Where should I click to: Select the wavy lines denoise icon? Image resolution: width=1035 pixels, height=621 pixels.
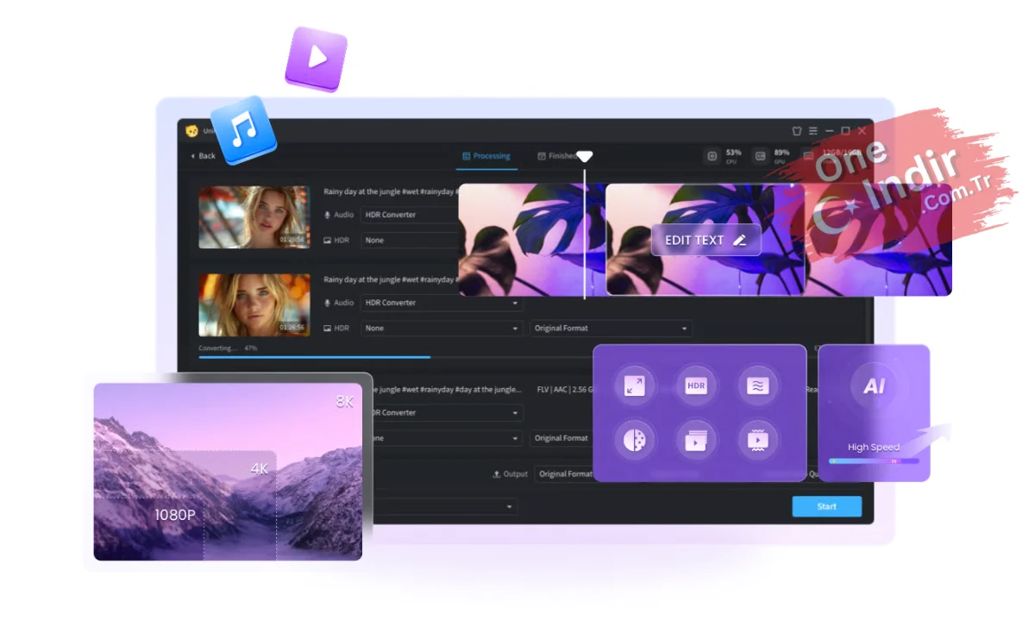point(758,386)
